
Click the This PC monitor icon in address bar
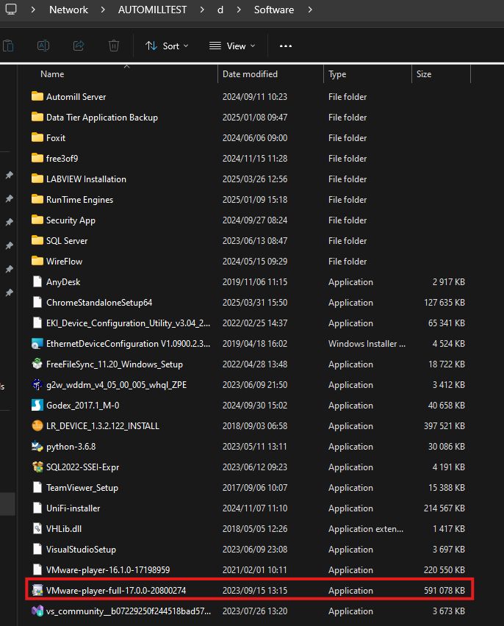(x=11, y=9)
